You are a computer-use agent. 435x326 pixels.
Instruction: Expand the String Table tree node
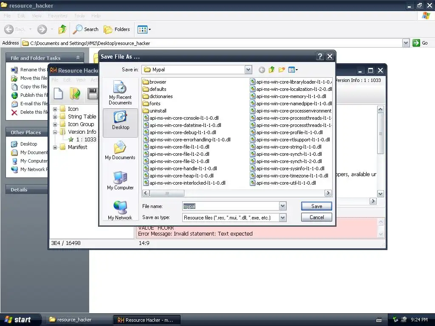pos(55,117)
